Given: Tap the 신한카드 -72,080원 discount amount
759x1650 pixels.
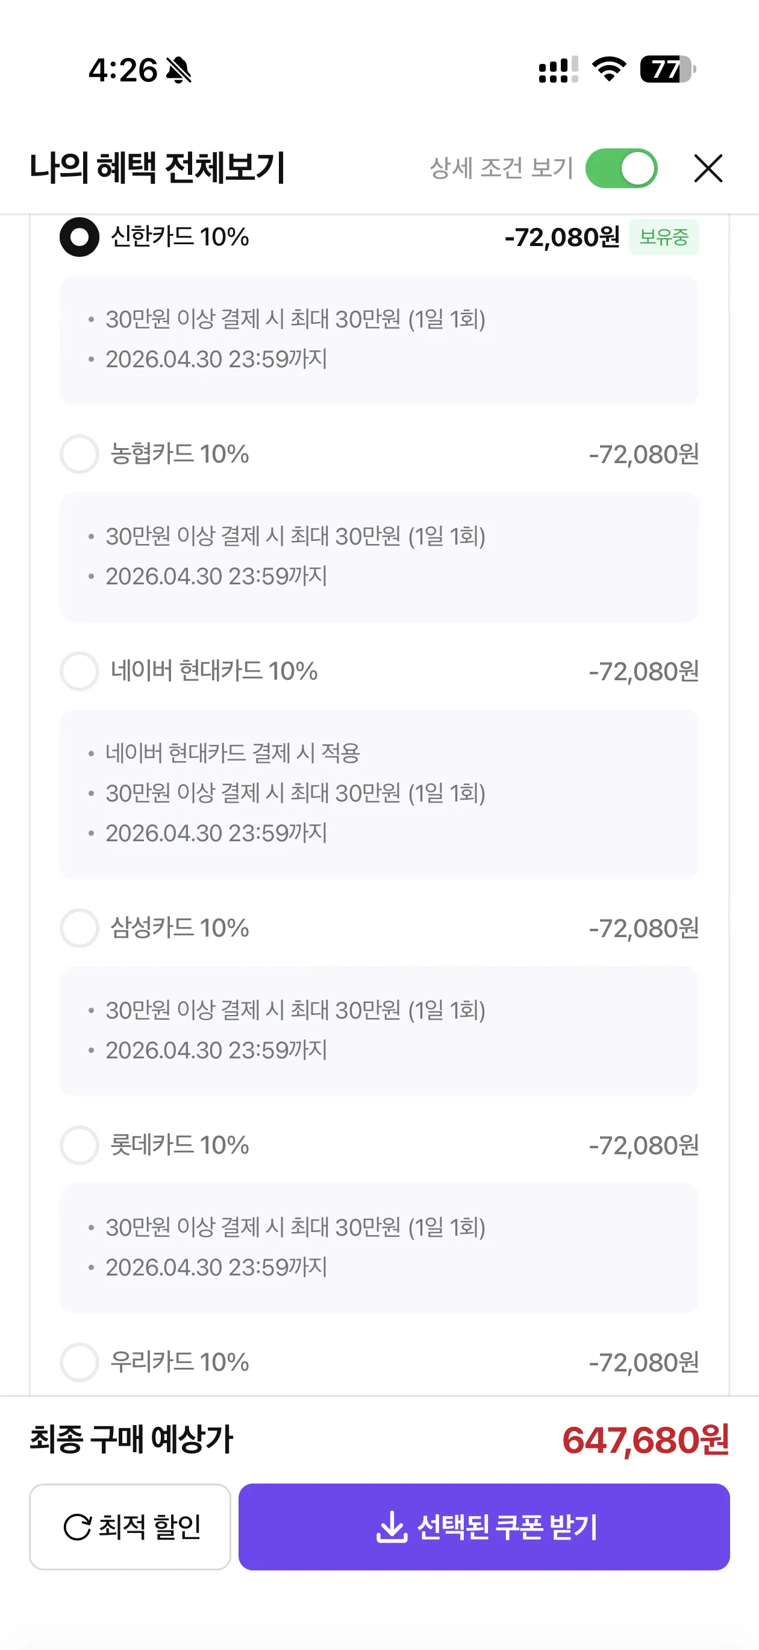Looking at the screenshot, I should pos(562,238).
